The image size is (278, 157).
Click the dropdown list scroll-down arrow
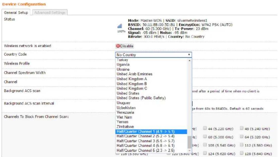click(x=190, y=151)
